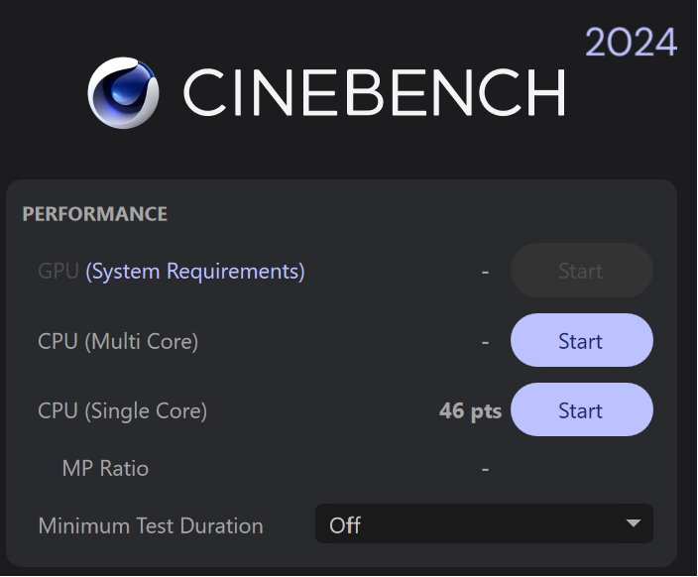Select the Off value in the duration combo box
698x577 pixels.
tap(345, 525)
